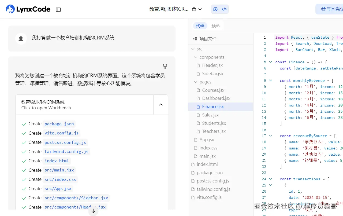The width and height of the screenshot is (343, 216).
Task: Open Dashboard.jsx in file tree
Action: tap(216, 98)
